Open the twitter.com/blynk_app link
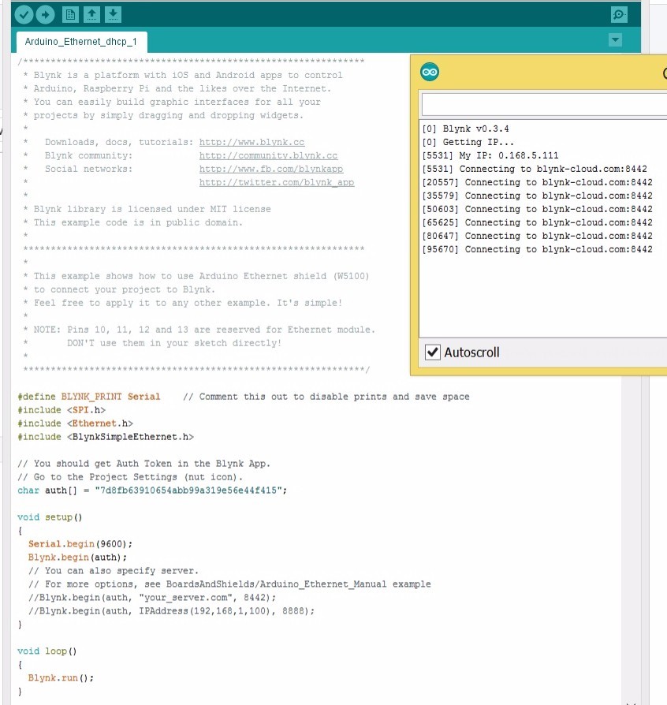 point(276,182)
